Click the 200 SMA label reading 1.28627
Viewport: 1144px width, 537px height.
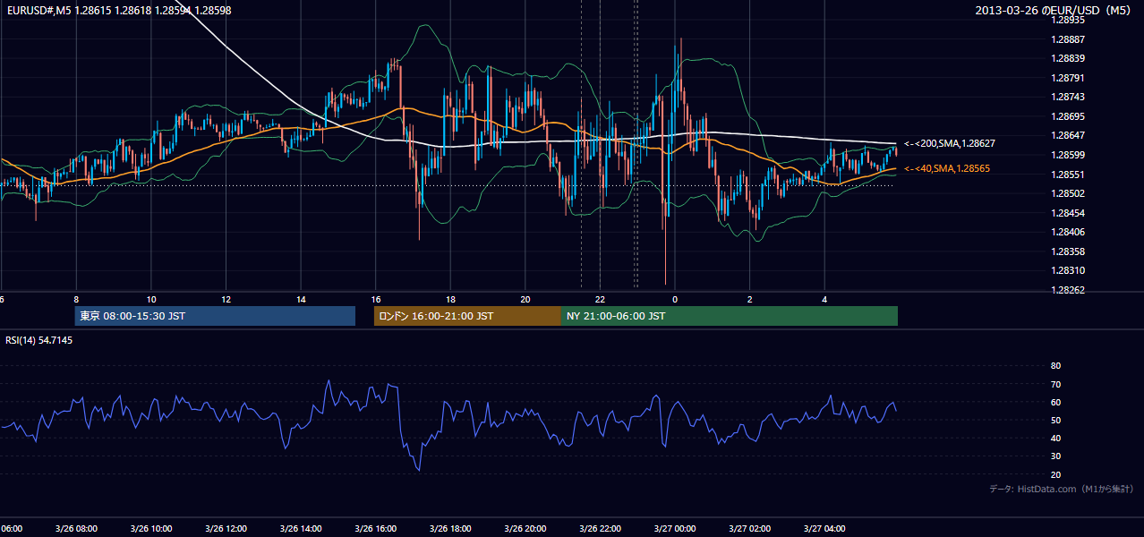[950, 143]
